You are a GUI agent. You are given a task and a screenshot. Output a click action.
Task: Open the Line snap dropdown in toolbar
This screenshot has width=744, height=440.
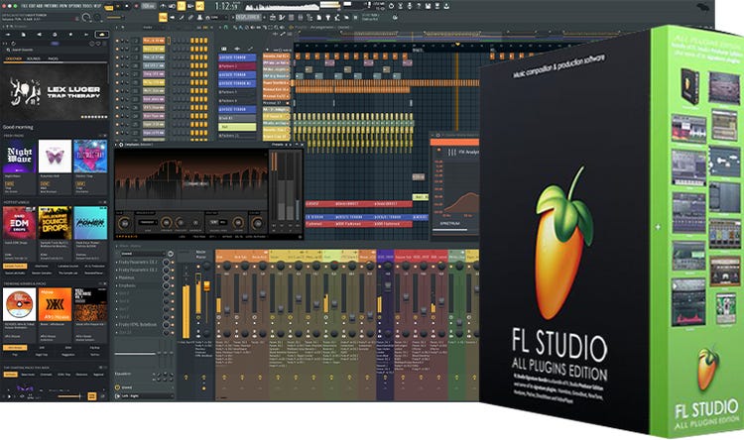217,17
